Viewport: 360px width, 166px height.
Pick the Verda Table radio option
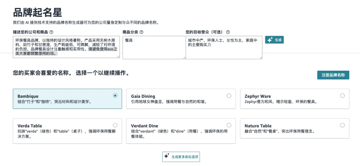click(115, 125)
